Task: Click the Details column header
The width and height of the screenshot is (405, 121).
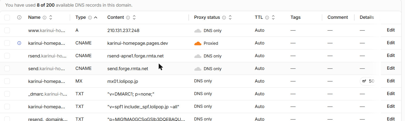Action: [x=367, y=17]
